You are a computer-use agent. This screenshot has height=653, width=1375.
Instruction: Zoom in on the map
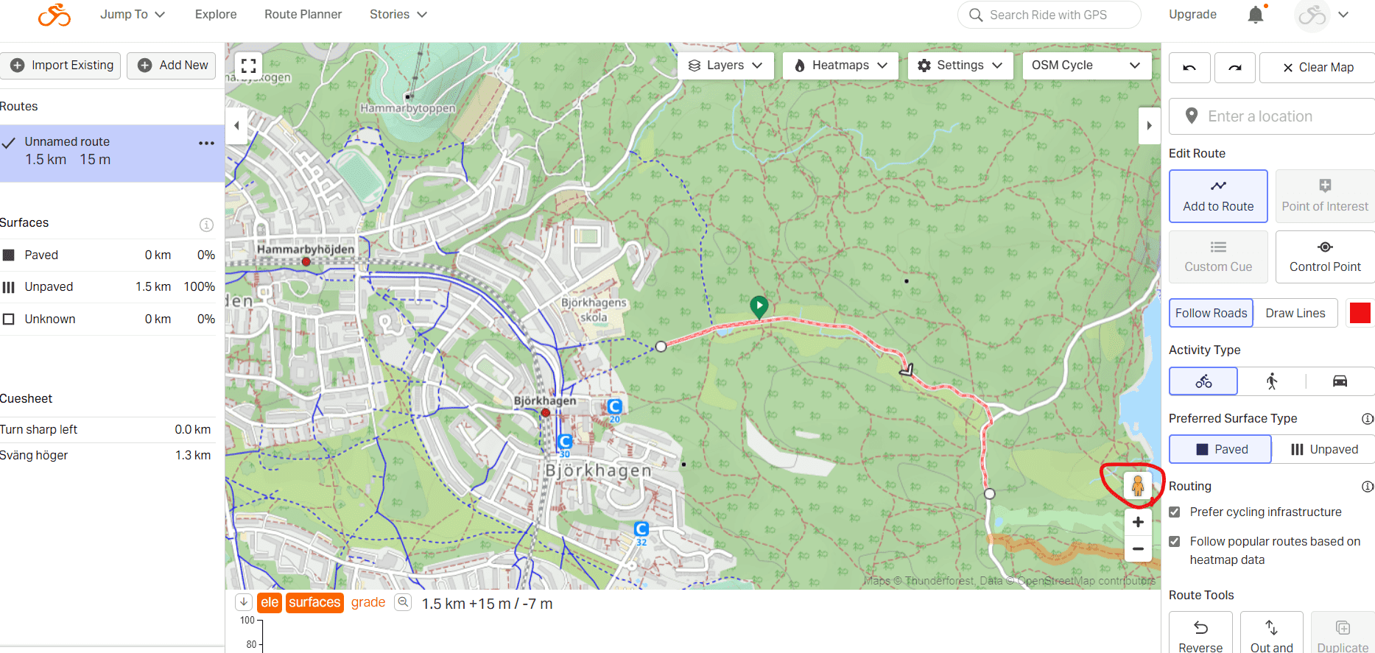pos(1138,522)
